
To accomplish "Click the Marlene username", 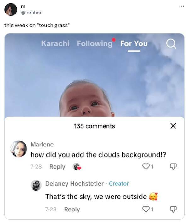I will pos(42,144).
